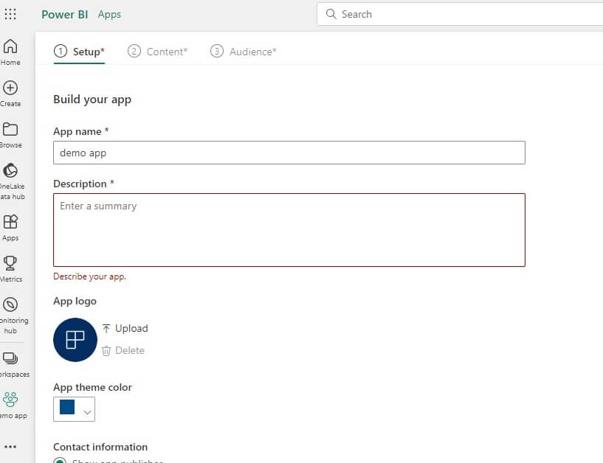Click the App name input field

point(289,153)
